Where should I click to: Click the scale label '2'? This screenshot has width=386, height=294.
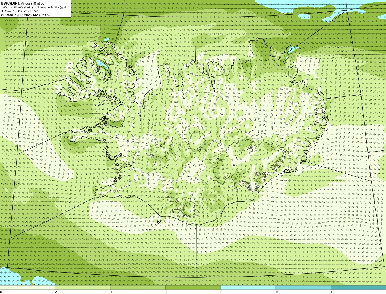pyautogui.click(x=56, y=292)
